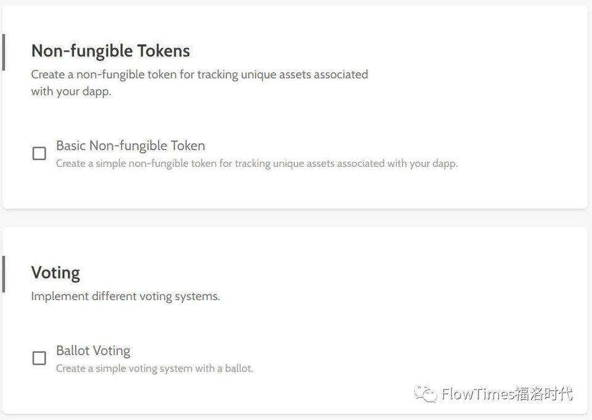Click the Voting description 'Implement different voting systems'

[125, 296]
